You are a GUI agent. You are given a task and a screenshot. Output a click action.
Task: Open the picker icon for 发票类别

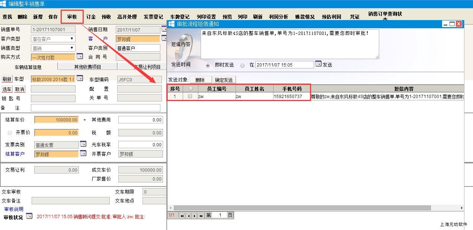(x=83, y=144)
